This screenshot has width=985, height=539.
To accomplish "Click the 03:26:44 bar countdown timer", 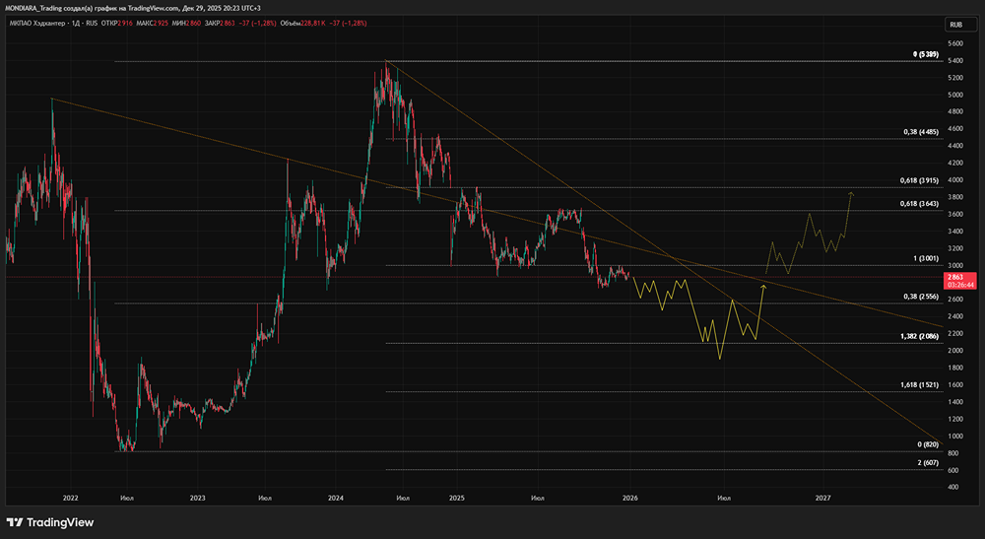I will point(960,285).
